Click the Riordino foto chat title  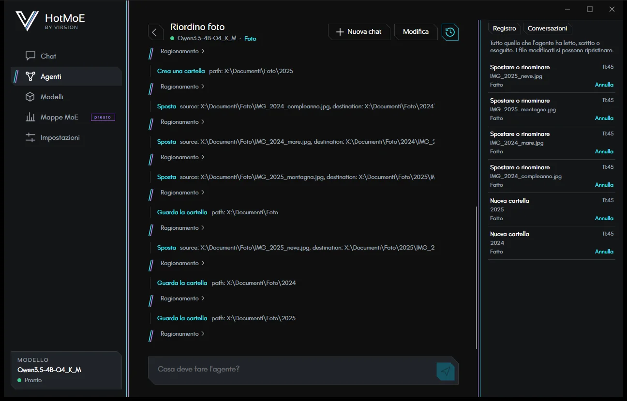pos(197,27)
